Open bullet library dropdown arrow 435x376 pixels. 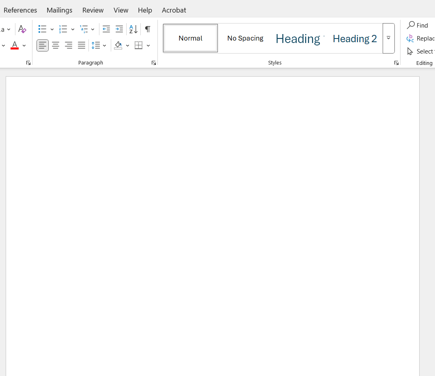tap(52, 29)
